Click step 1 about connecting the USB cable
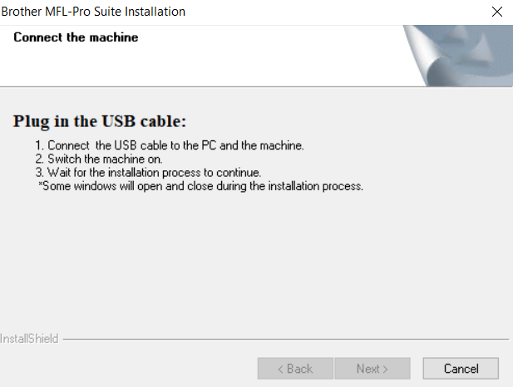The image size is (513, 387). (175, 145)
